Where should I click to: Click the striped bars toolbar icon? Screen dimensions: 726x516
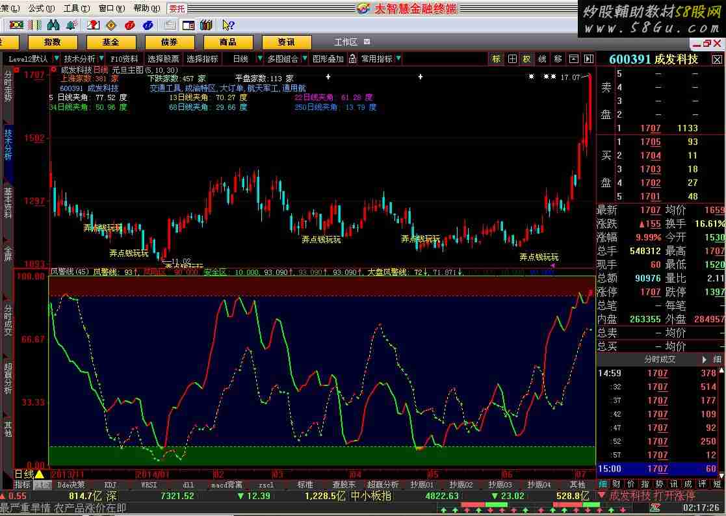(x=34, y=25)
